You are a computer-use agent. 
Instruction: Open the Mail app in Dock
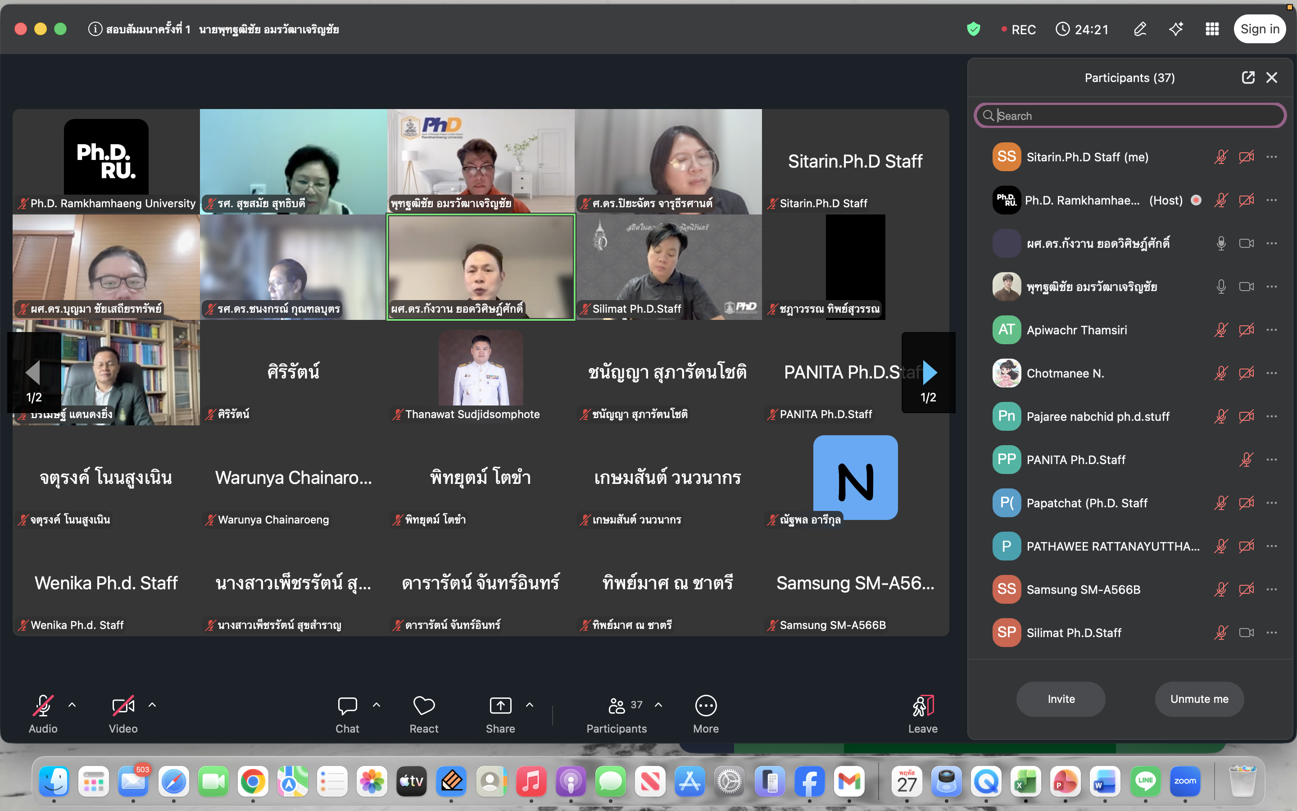point(133,782)
